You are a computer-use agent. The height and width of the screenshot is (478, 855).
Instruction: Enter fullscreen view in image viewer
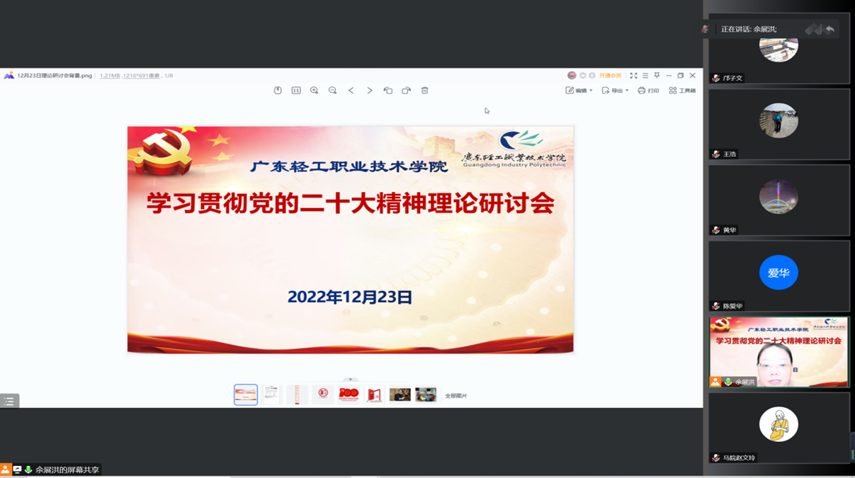(x=633, y=76)
